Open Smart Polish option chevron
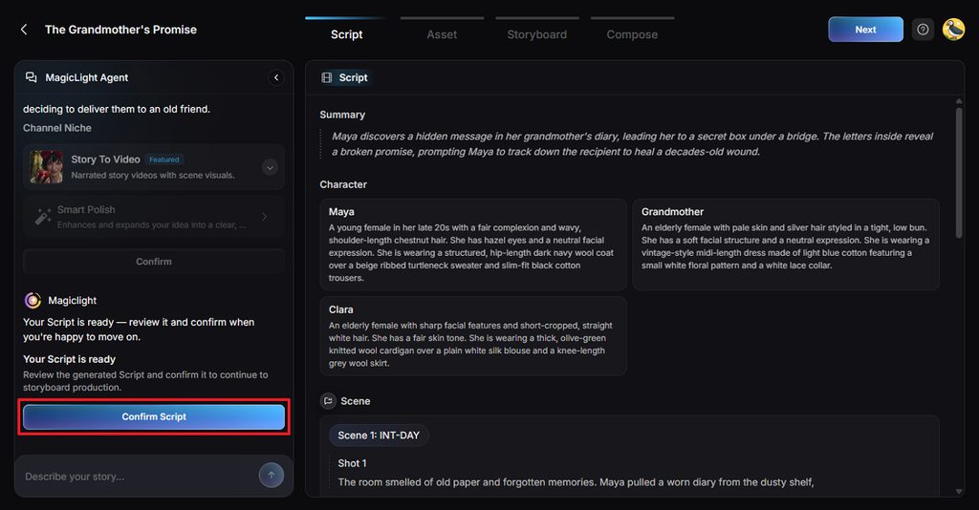Screen dimensions: 979x510 click(x=265, y=217)
